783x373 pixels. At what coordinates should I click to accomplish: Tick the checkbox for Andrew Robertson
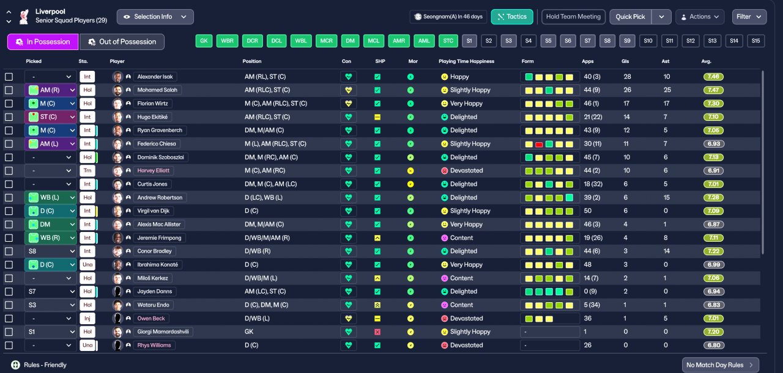pos(9,198)
